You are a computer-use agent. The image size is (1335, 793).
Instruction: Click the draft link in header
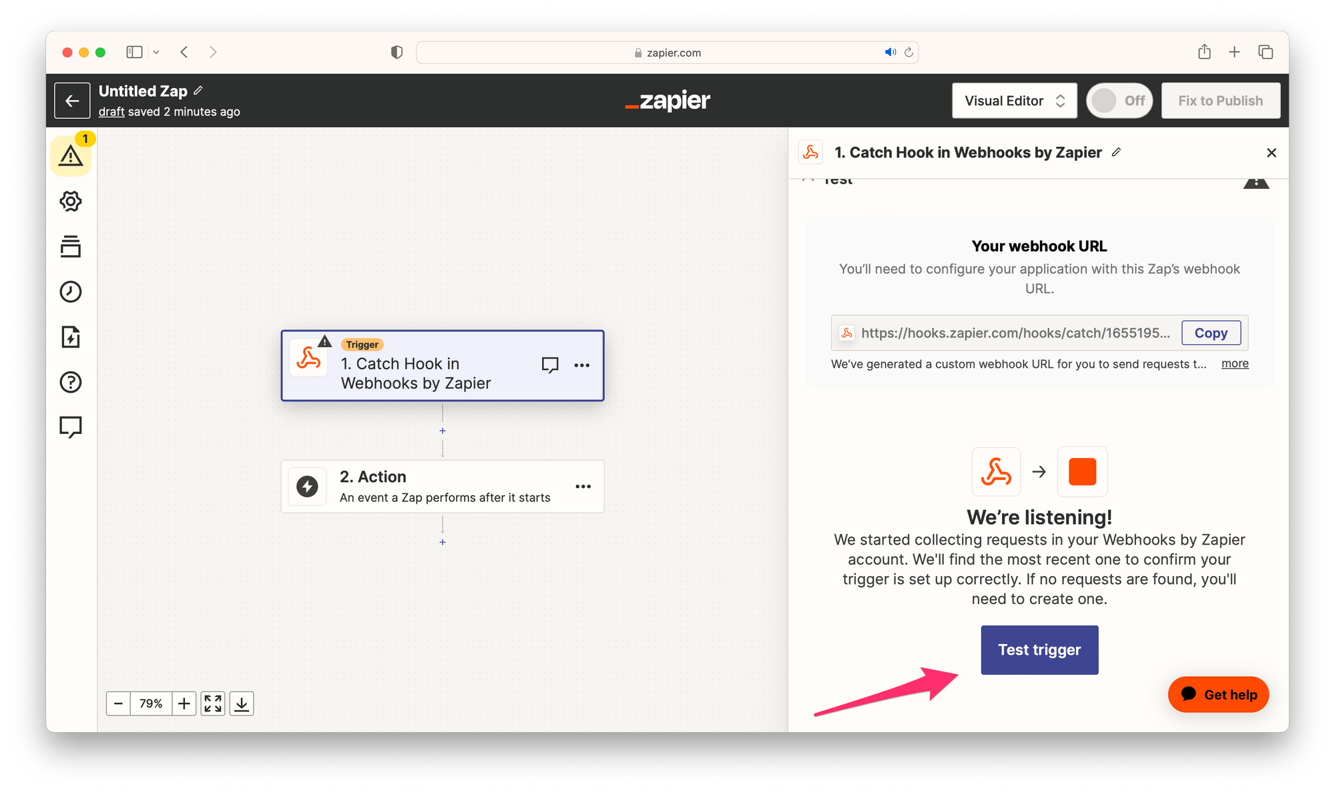coord(111,111)
